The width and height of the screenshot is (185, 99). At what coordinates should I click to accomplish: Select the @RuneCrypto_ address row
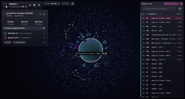point(162,43)
